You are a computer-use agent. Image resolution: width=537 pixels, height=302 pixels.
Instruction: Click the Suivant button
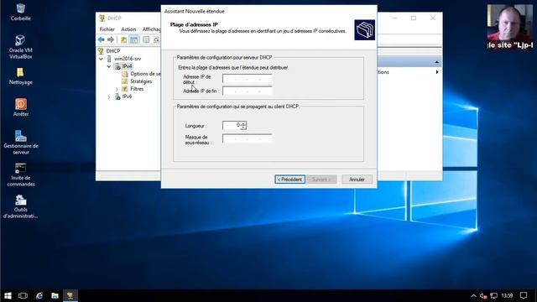tap(321, 180)
